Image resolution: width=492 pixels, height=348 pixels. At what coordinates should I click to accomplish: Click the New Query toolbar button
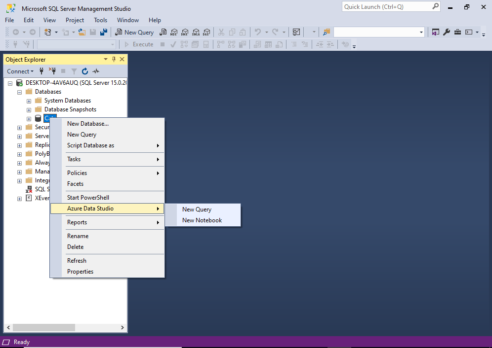tap(134, 32)
